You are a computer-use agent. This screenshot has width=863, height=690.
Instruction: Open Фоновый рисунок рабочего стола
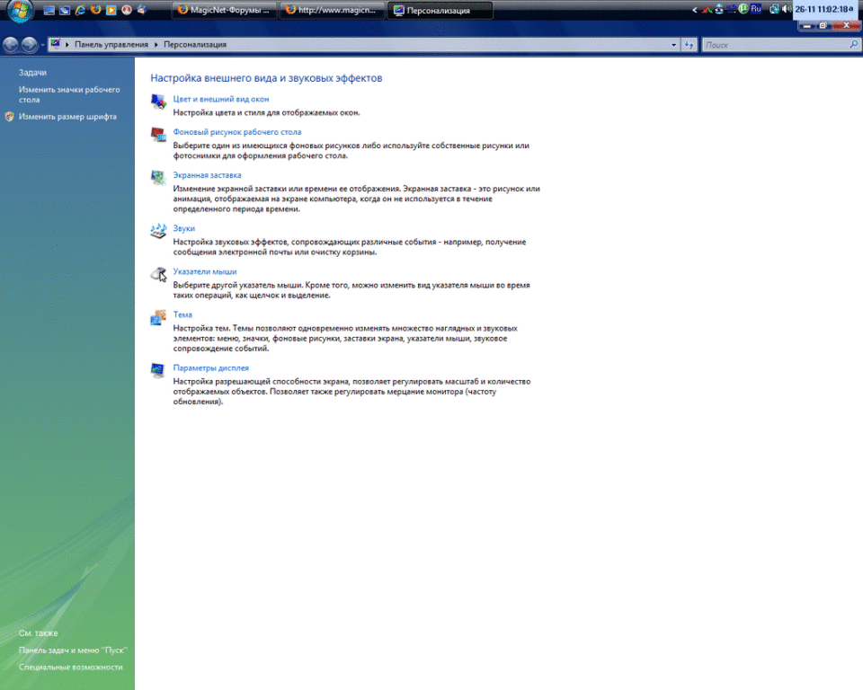point(237,132)
